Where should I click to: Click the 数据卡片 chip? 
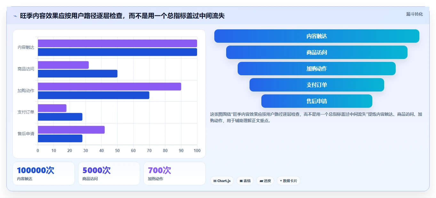[x=289, y=181]
